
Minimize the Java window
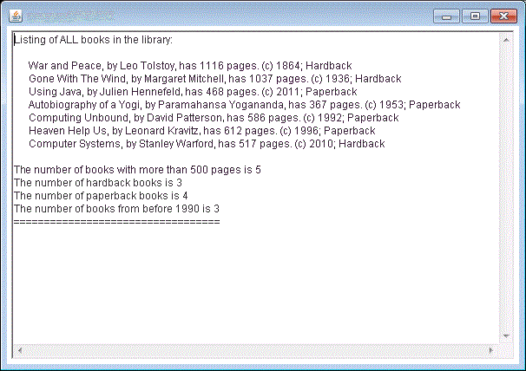click(446, 16)
